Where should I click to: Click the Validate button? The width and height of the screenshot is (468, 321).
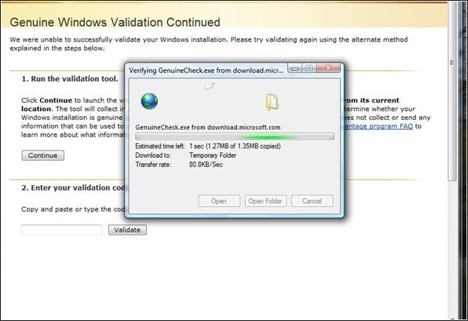(x=127, y=230)
